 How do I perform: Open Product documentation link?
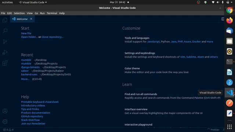tap(36, 113)
